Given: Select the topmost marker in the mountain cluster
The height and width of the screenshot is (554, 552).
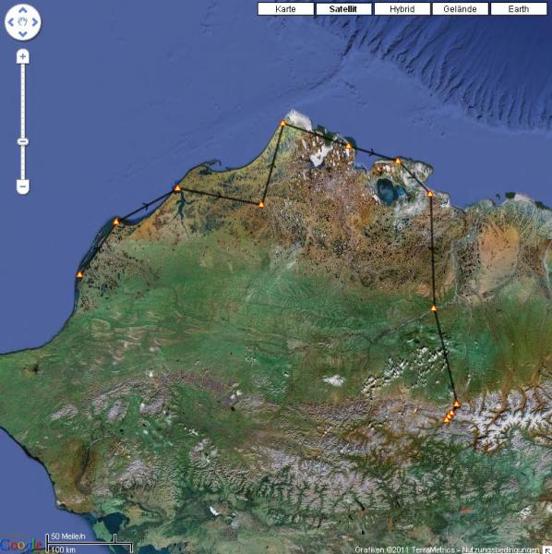Looking at the screenshot, I should click(x=456, y=403).
